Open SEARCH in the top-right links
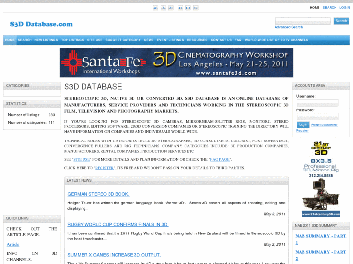This screenshot has width=353, height=264. click(x=329, y=7)
